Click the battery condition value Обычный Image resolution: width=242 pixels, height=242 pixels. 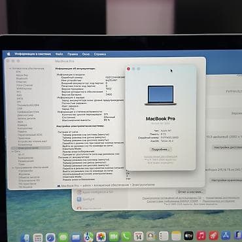[109, 117]
